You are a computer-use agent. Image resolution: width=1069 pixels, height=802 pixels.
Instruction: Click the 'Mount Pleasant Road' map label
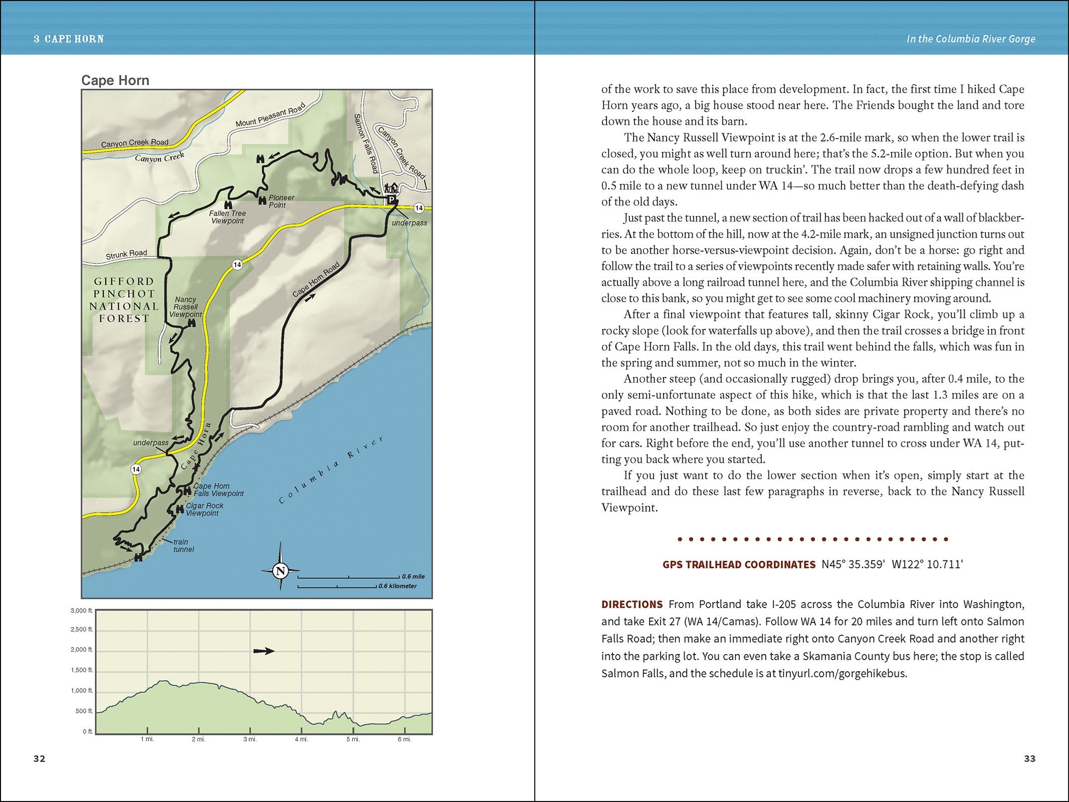pyautogui.click(x=271, y=116)
